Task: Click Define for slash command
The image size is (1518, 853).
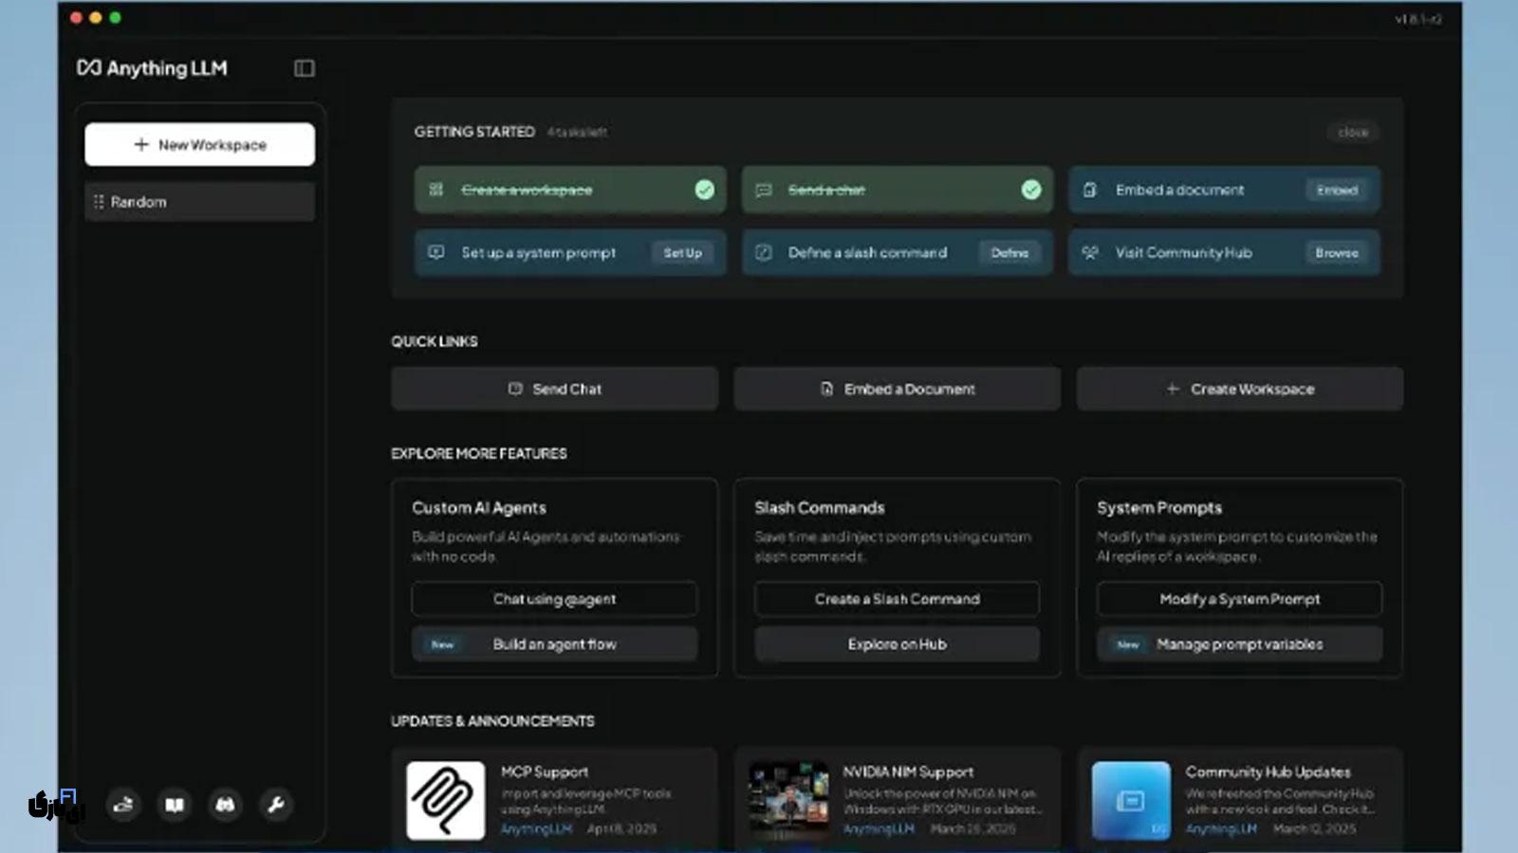Action: tap(1009, 253)
